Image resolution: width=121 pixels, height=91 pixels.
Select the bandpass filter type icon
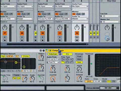pyautogui.click(x=67, y=62)
